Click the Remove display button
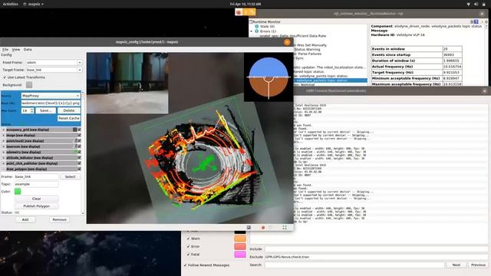 [59, 220]
